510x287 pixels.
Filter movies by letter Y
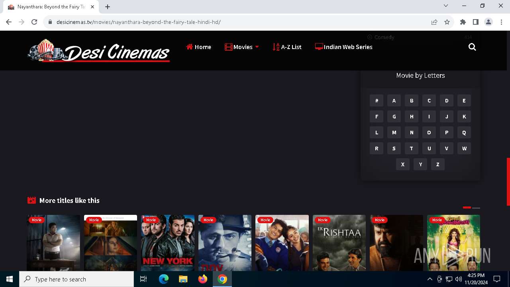point(420,165)
